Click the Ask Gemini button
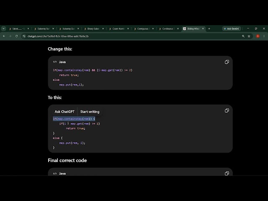The image size is (268, 201). pyautogui.click(x=232, y=29)
